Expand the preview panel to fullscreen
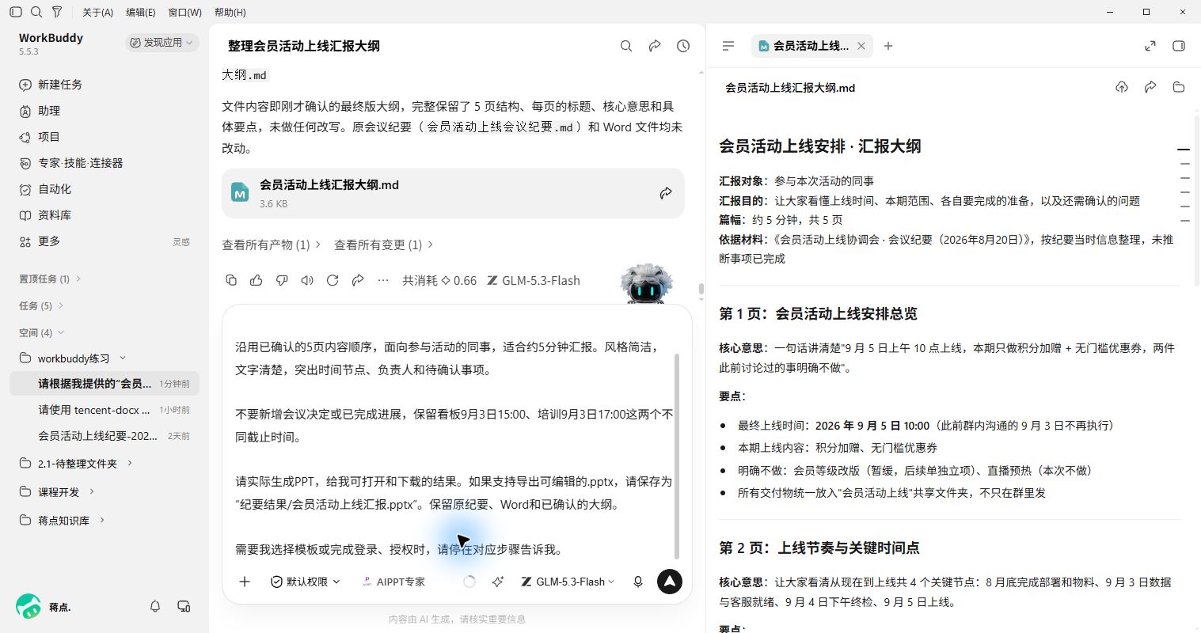The width and height of the screenshot is (1201, 633). [x=1150, y=46]
